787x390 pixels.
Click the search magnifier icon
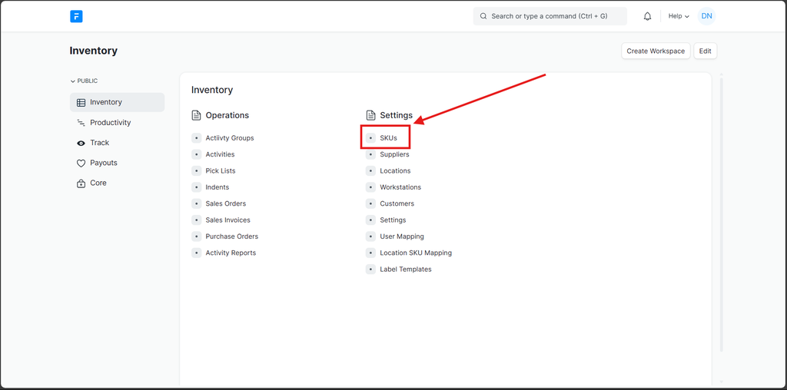(x=483, y=16)
